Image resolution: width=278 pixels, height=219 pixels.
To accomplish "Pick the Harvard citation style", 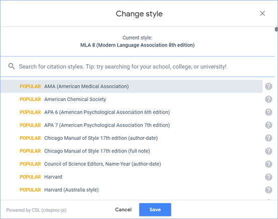I will (x=131, y=177).
